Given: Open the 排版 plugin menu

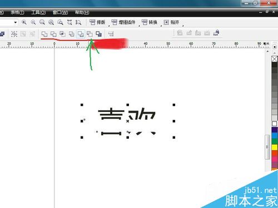Looking at the screenshot, I should pyautogui.click(x=97, y=22).
